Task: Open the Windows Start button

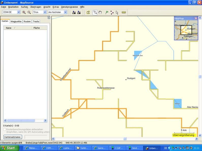Action: [10, 148]
